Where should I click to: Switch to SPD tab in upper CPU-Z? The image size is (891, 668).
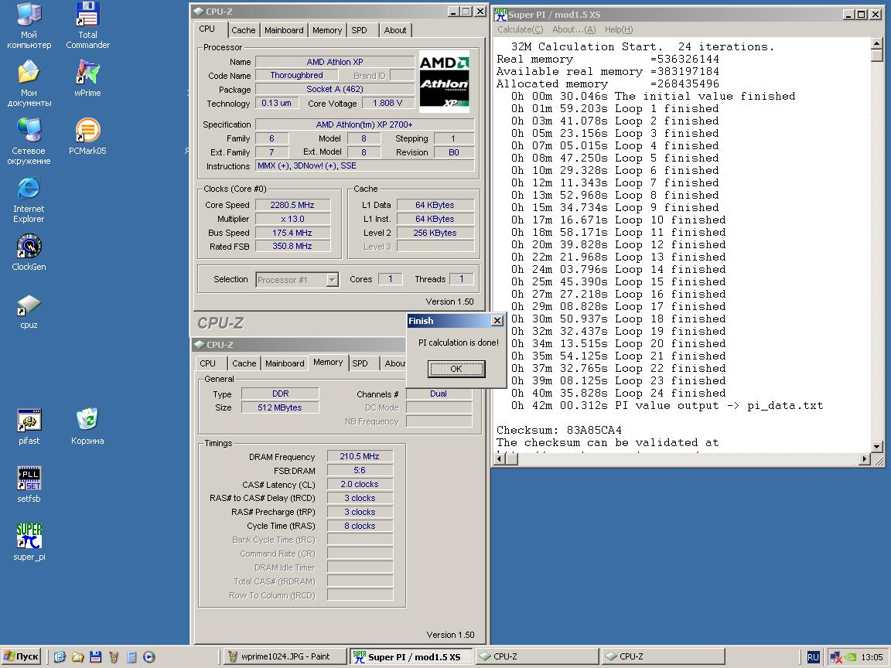click(x=359, y=30)
